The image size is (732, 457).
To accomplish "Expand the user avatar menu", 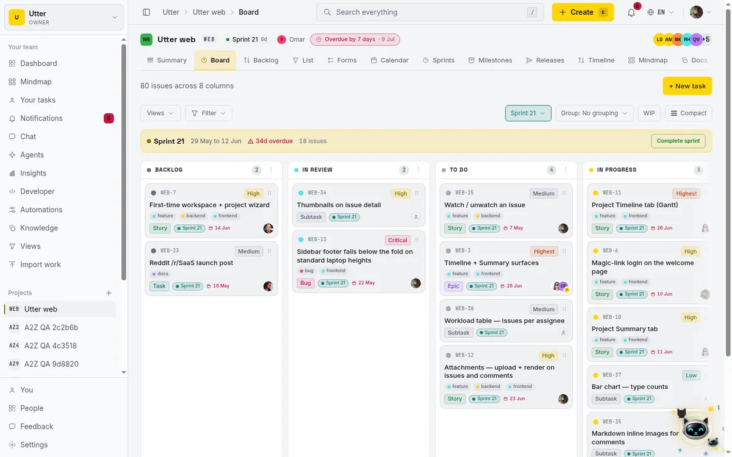I will (x=701, y=12).
